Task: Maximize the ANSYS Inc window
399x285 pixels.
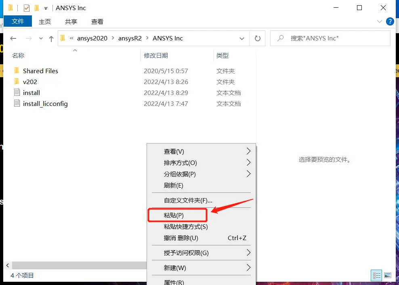Action: pyautogui.click(x=359, y=8)
